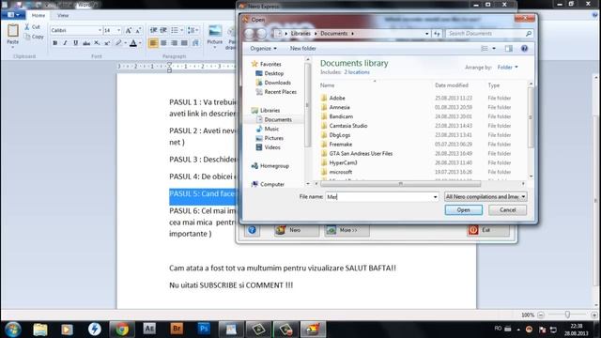Screen dimensions: 601x338
Task: Select the Camtasia Studio folder
Action: point(348,126)
